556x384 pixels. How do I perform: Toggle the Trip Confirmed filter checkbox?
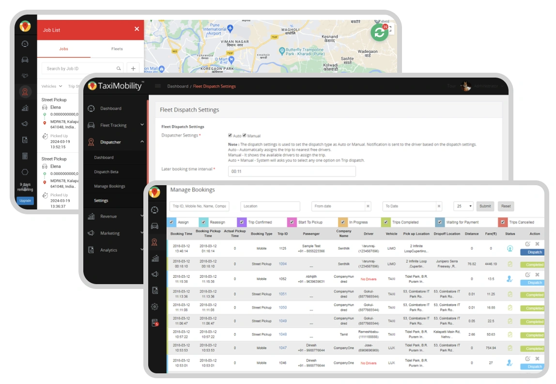(242, 222)
